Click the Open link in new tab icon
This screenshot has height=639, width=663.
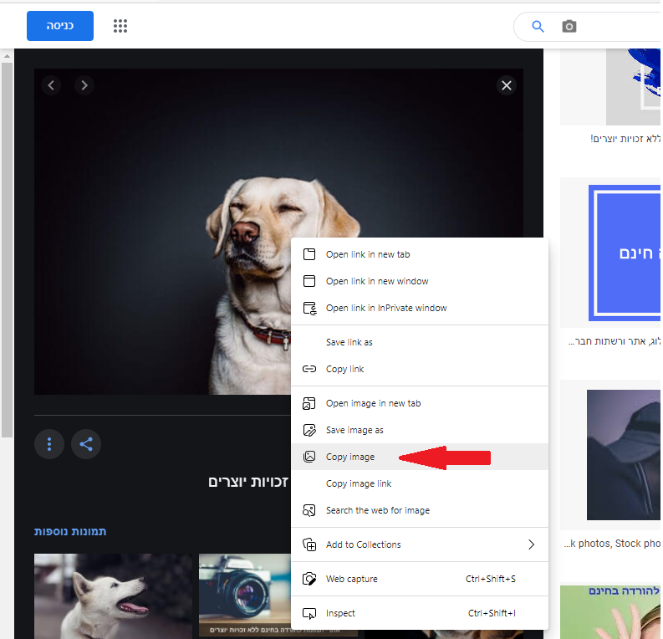click(309, 254)
